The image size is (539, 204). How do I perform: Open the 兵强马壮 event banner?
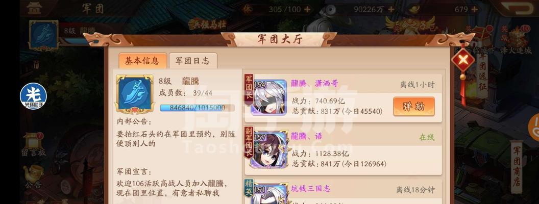coord(207,24)
